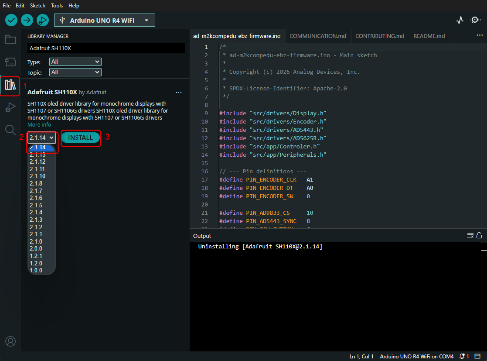
Task: Open the Boards Manager panel
Action: pos(10,62)
